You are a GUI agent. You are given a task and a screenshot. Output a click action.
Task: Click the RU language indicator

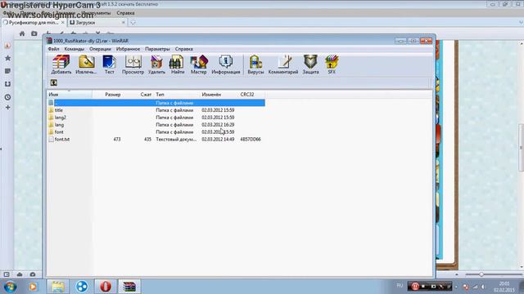pyautogui.click(x=400, y=286)
